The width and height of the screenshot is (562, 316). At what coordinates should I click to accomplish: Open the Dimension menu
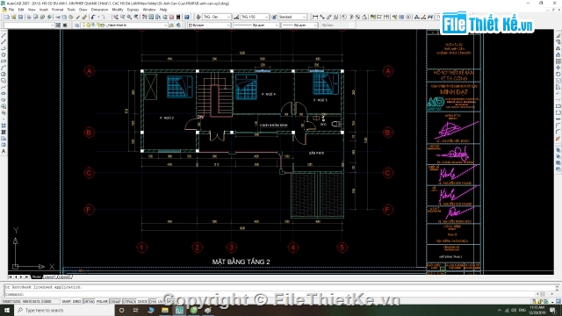pos(99,10)
